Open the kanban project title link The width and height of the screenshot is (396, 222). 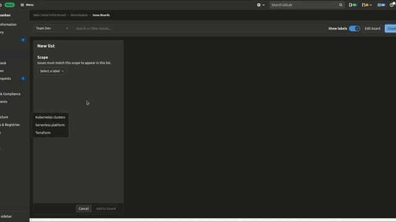point(6,15)
